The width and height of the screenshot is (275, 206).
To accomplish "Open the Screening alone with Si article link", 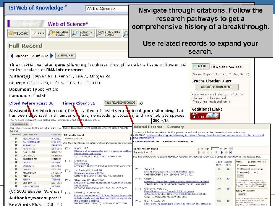I will (89, 173).
